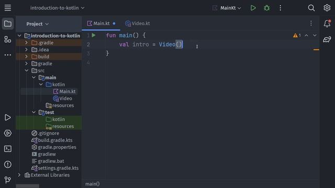This screenshot has width=335, height=188.
Task: Open the Structure tool window
Action: pos(8,39)
